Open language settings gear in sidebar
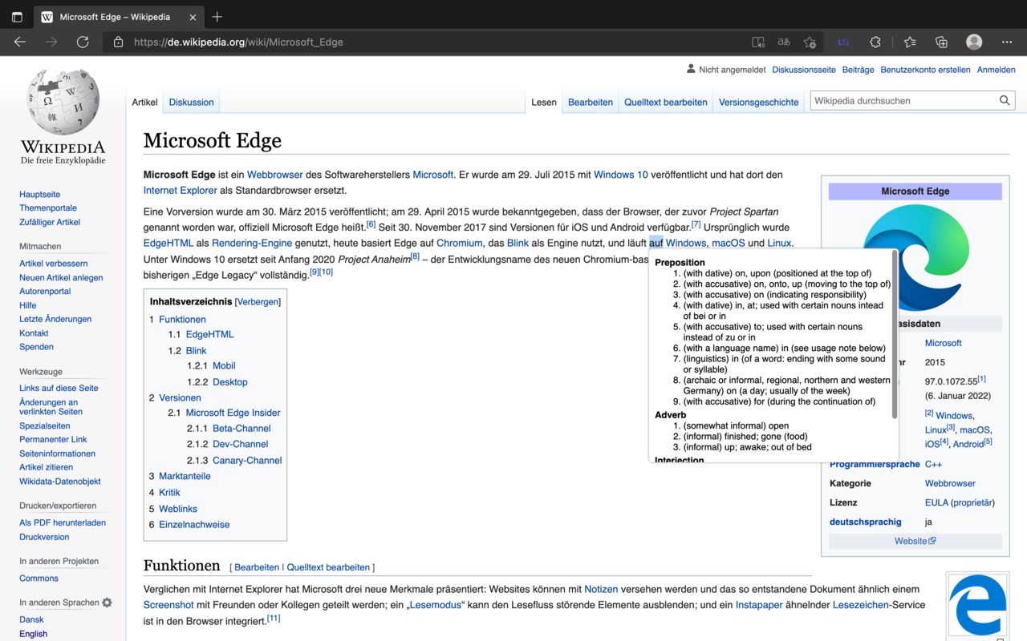 pos(108,603)
